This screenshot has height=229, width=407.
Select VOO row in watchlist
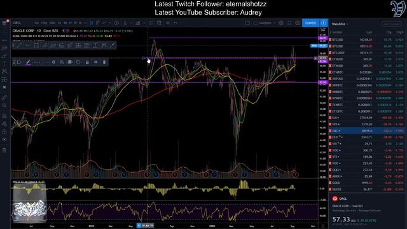pos(367,150)
